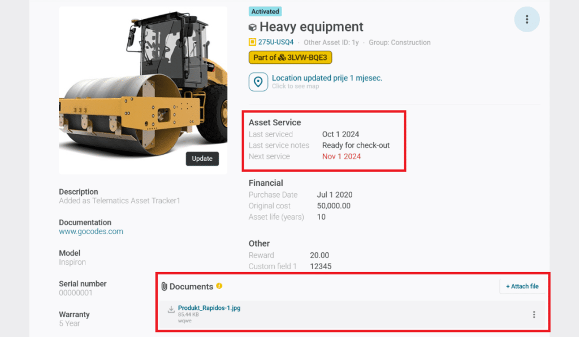This screenshot has height=337, width=579.
Task: Open the asset options three-dot menu
Action: 527,20
